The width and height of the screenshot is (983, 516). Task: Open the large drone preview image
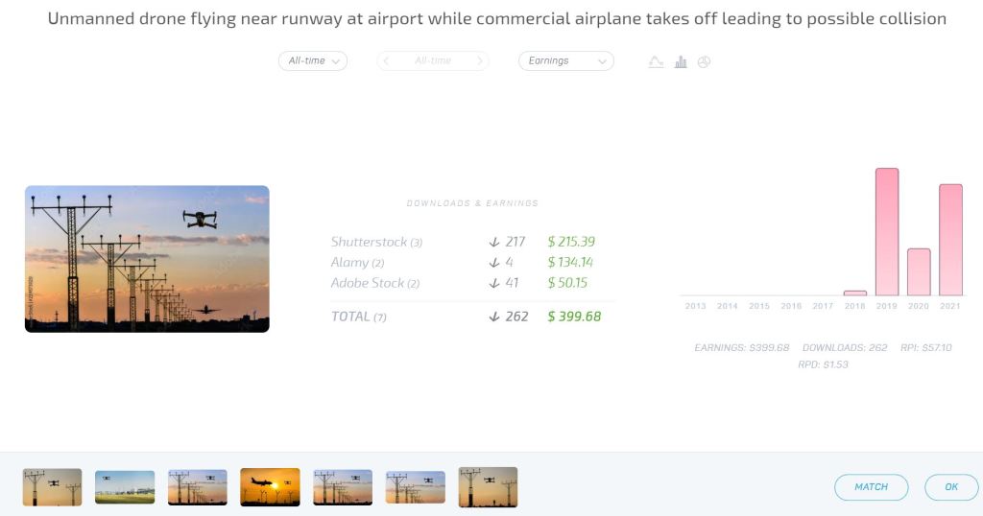pos(147,259)
